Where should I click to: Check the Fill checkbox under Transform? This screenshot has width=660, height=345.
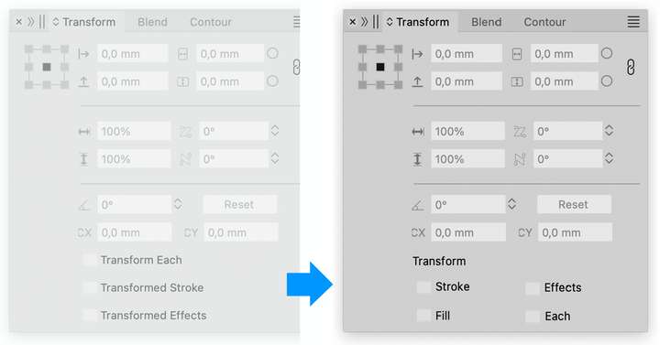coord(423,315)
